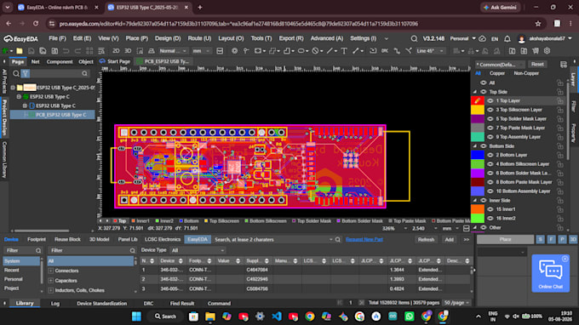
Task: Open the Route (U) menu
Action: pos(199,38)
